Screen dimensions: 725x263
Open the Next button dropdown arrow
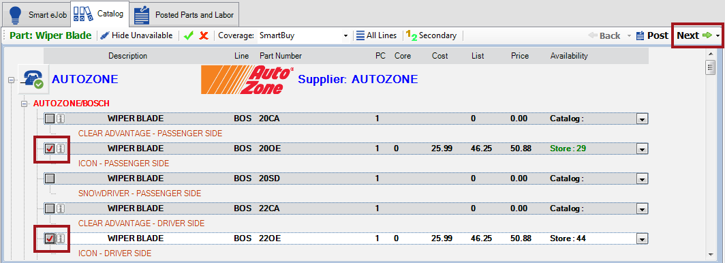point(718,35)
